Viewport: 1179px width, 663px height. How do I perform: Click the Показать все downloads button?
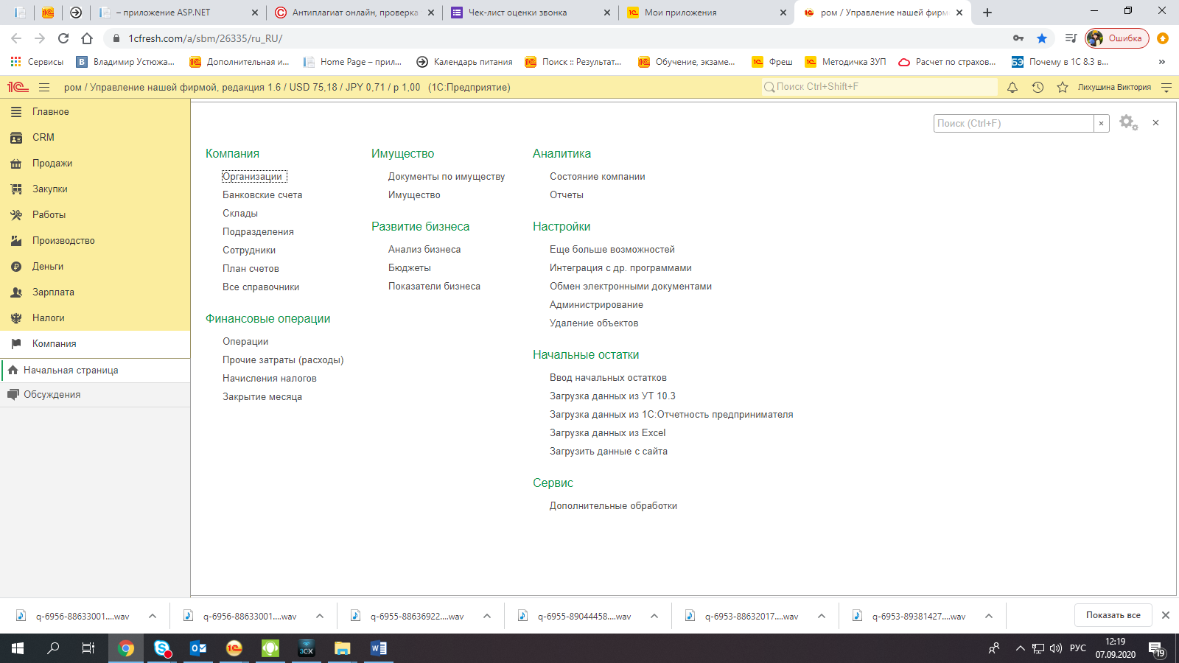click(1113, 615)
